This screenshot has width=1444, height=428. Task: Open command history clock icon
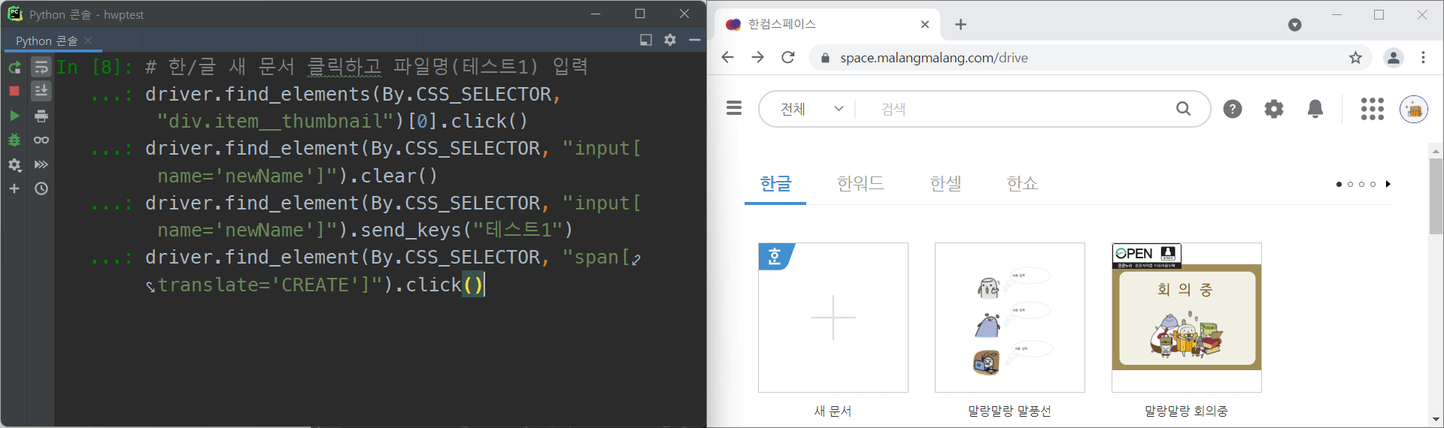(41, 188)
